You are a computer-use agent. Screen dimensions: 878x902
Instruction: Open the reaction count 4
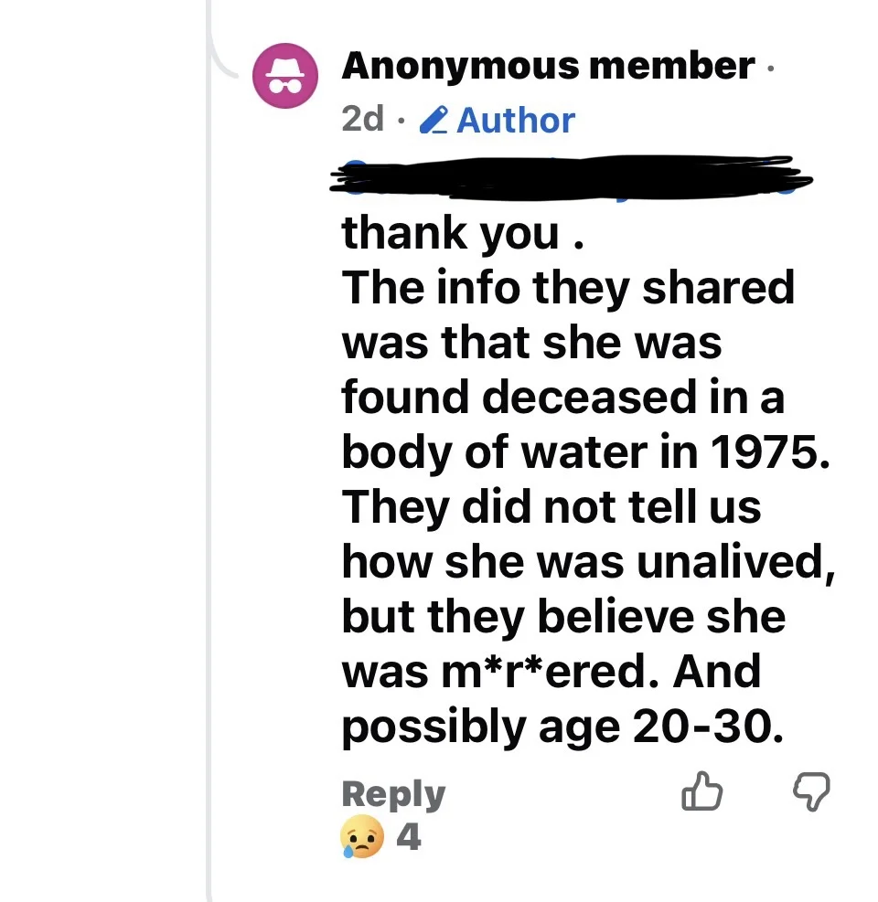(409, 836)
